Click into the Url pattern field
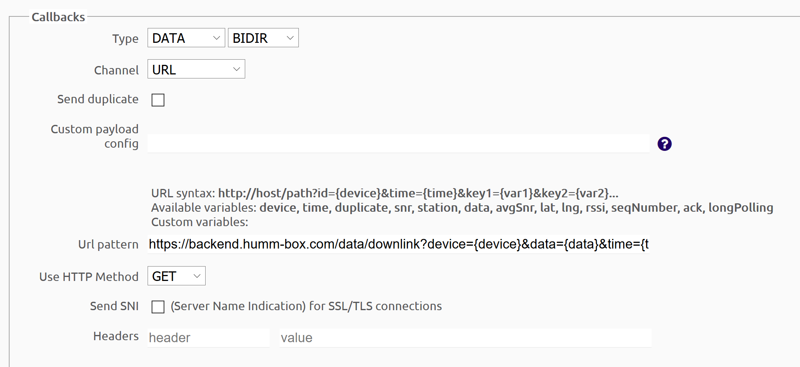Image resolution: width=800 pixels, height=367 pixels. pos(398,244)
